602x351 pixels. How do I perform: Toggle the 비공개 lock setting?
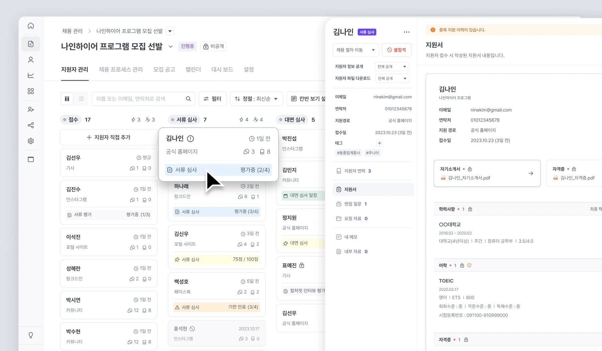(x=213, y=46)
